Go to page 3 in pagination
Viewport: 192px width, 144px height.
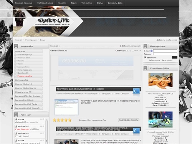131,51
